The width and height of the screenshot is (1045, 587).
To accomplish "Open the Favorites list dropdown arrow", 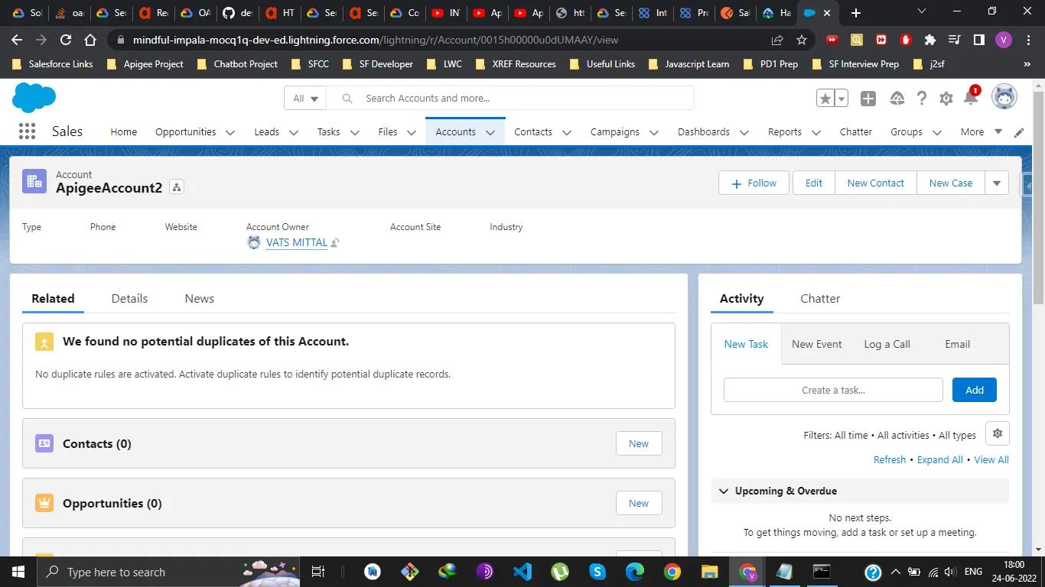I will [842, 98].
